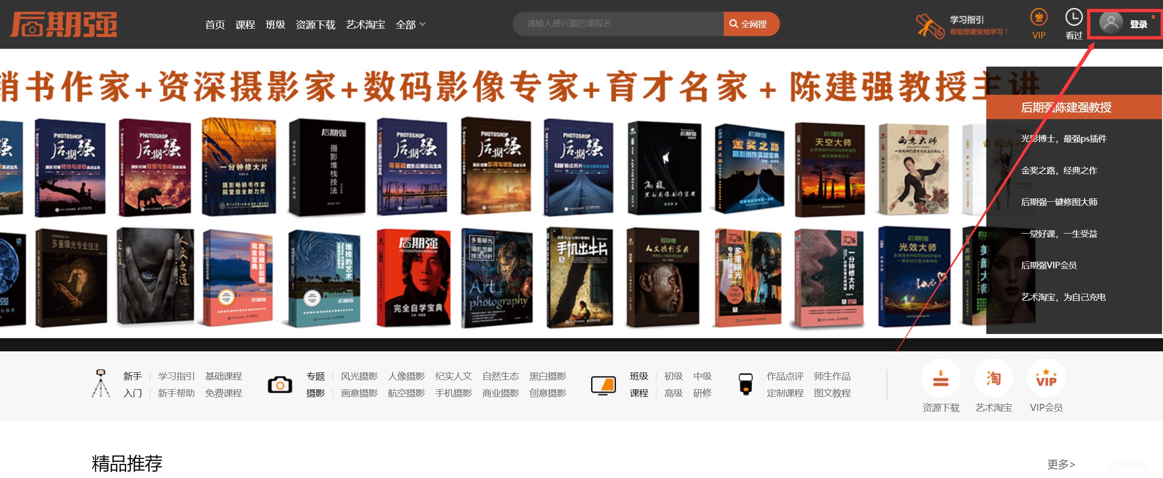
Task: Open 后期强一键修图大师 in side panel
Action: tap(1059, 202)
